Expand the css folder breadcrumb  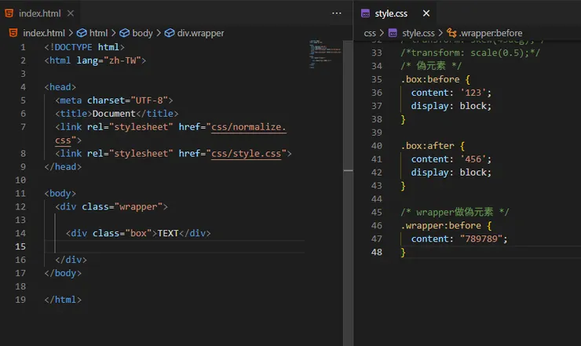pyautogui.click(x=370, y=33)
